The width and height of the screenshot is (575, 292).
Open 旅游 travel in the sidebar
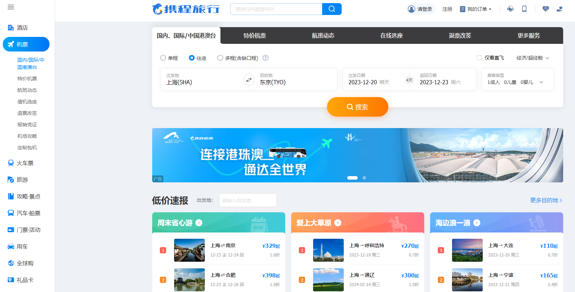click(x=26, y=180)
